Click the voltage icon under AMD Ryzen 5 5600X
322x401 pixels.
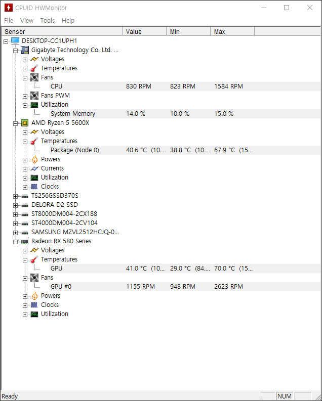tap(34, 132)
